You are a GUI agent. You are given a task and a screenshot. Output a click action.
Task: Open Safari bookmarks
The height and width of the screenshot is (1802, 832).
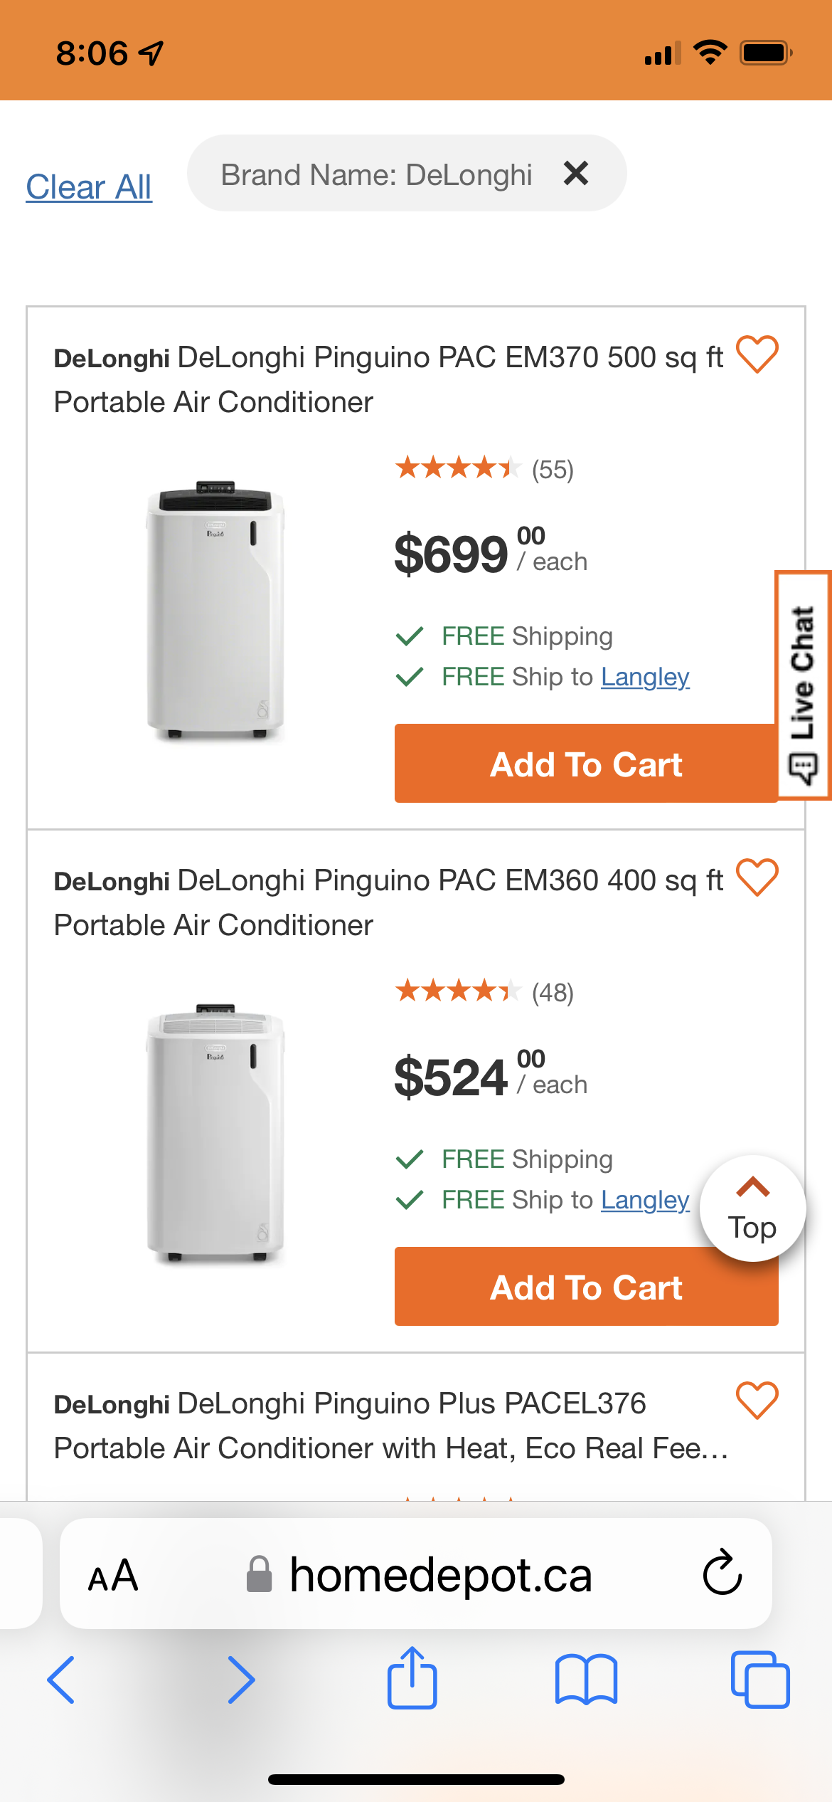586,1680
